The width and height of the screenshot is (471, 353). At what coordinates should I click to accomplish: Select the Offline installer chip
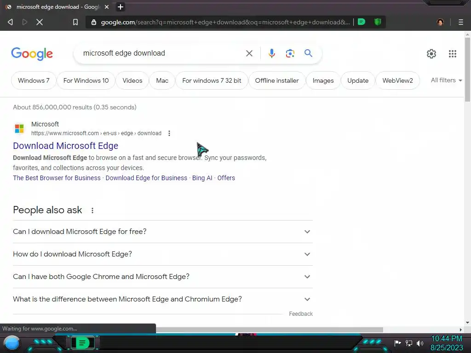[x=277, y=80]
